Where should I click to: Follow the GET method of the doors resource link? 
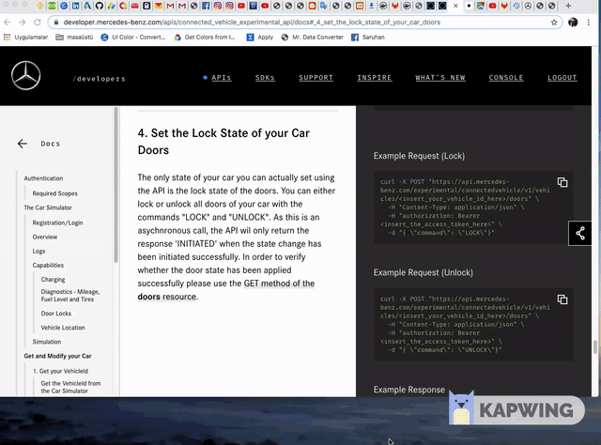click(x=226, y=290)
